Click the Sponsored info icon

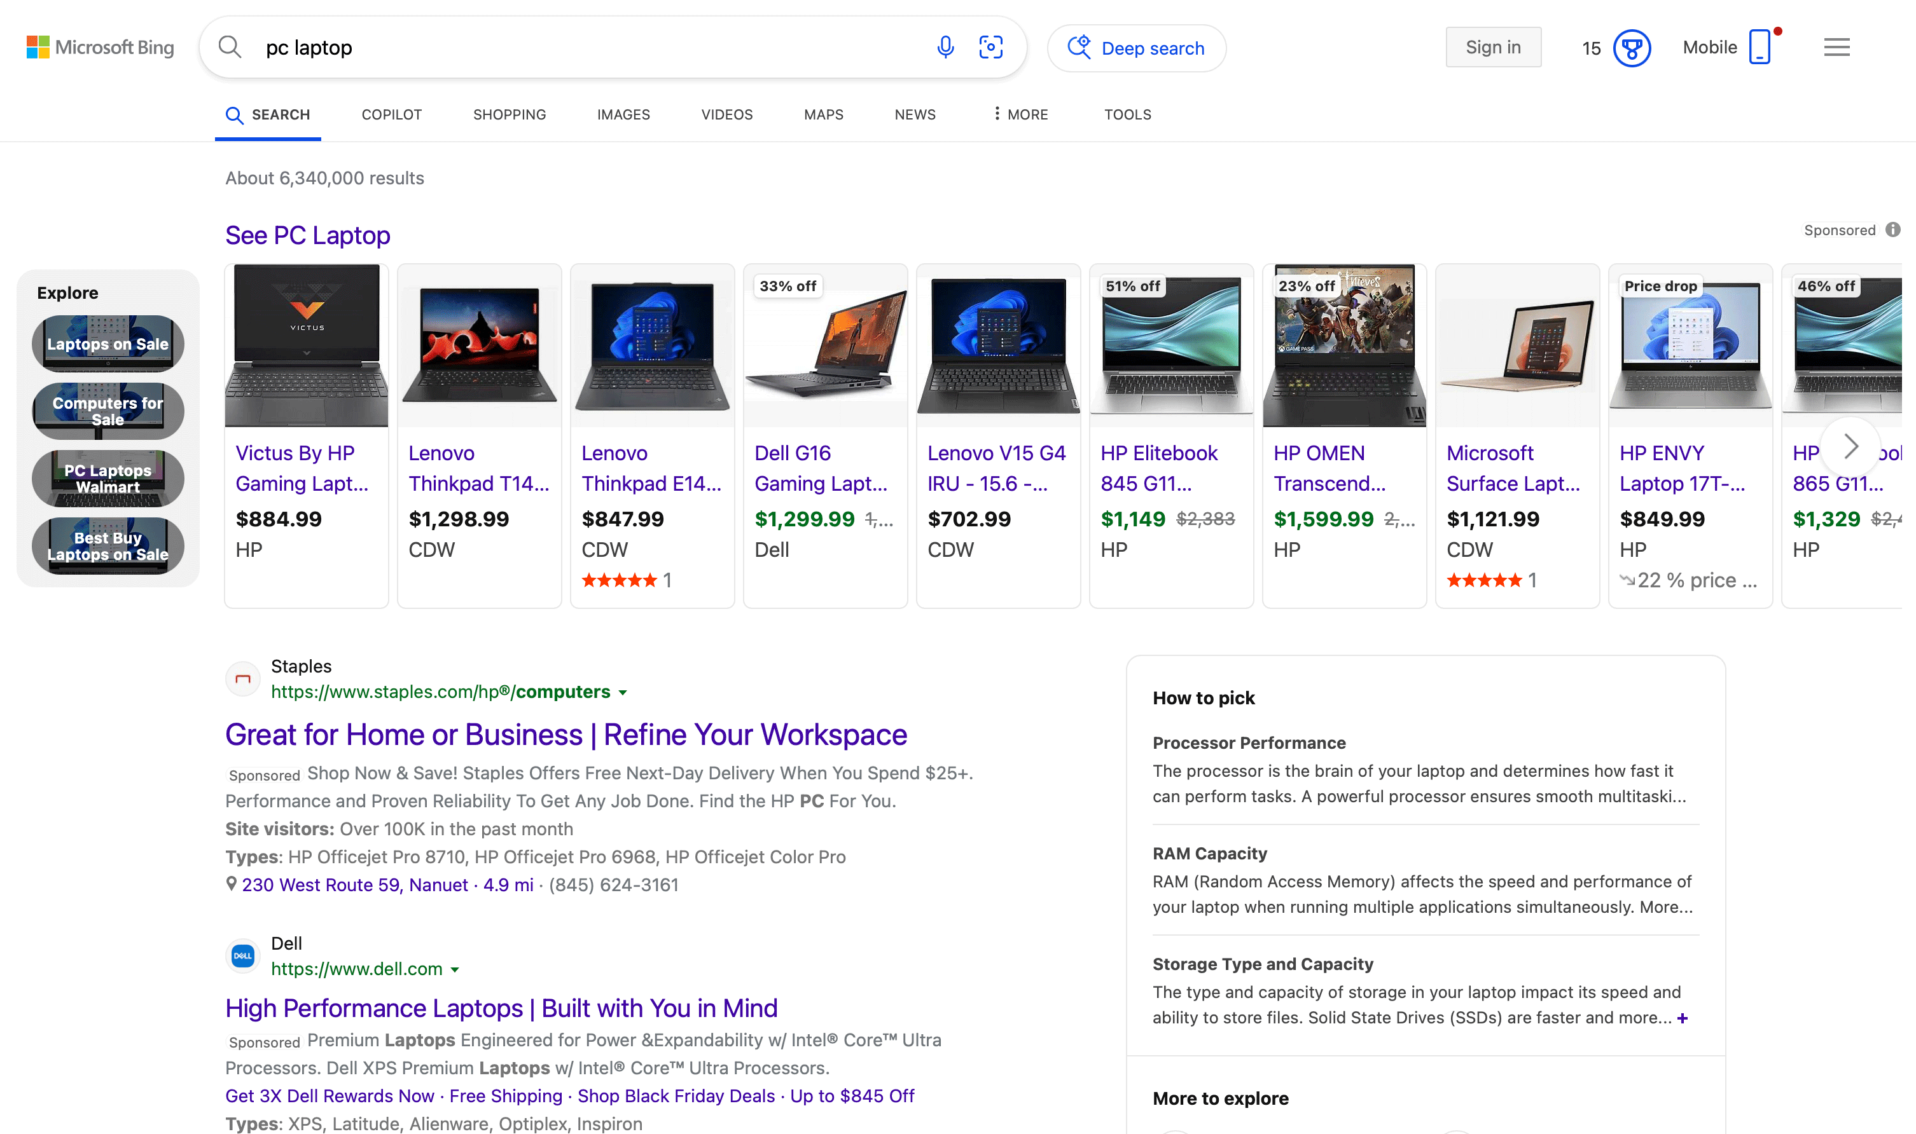[x=1893, y=230]
